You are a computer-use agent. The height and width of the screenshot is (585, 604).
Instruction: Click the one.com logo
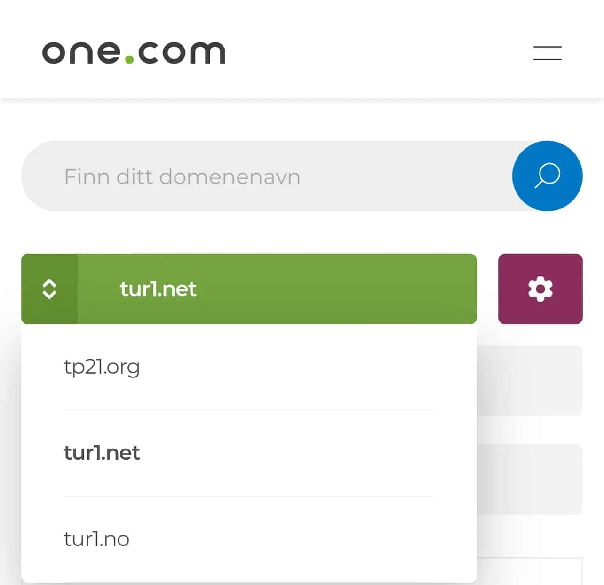[x=134, y=52]
